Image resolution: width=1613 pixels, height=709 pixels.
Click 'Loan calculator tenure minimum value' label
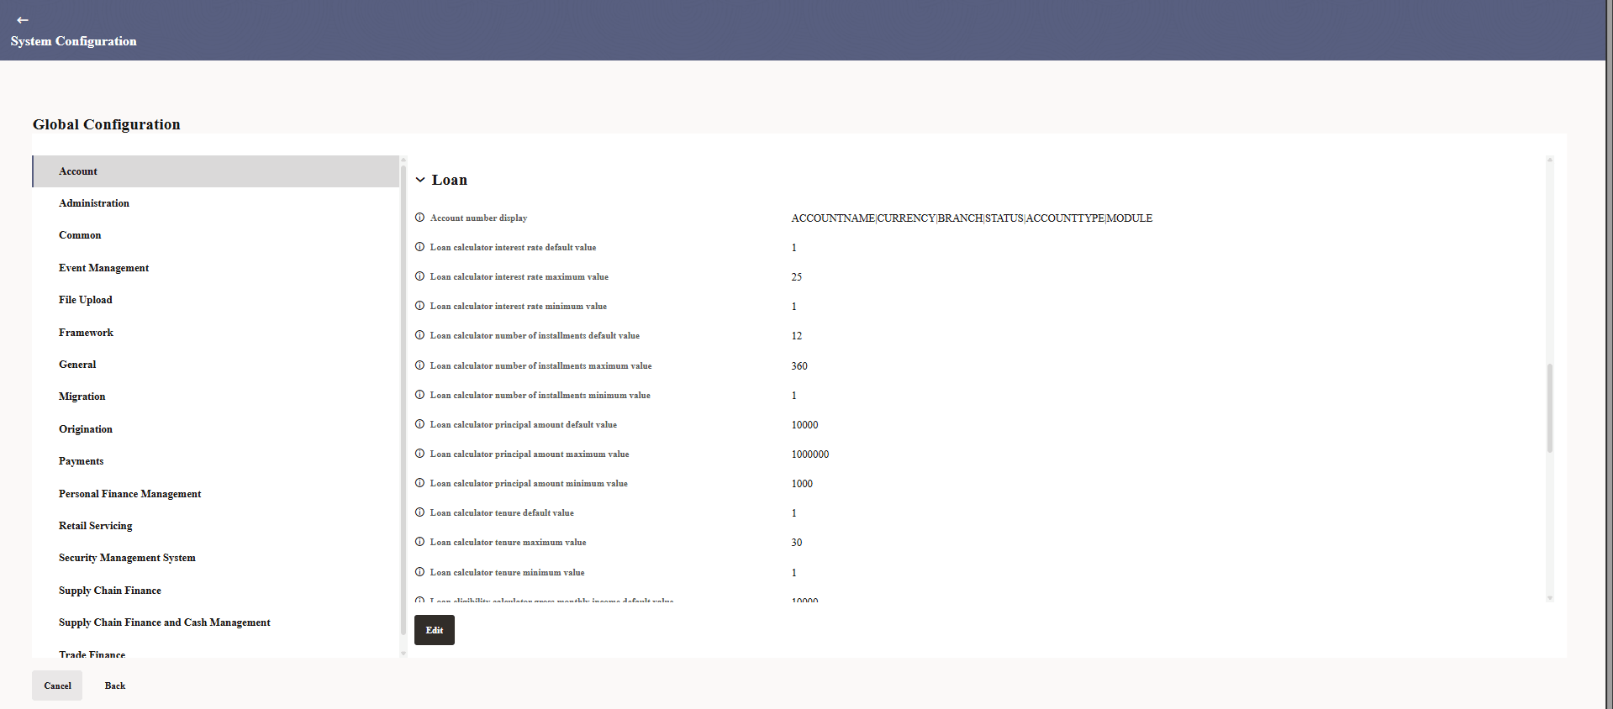(508, 572)
